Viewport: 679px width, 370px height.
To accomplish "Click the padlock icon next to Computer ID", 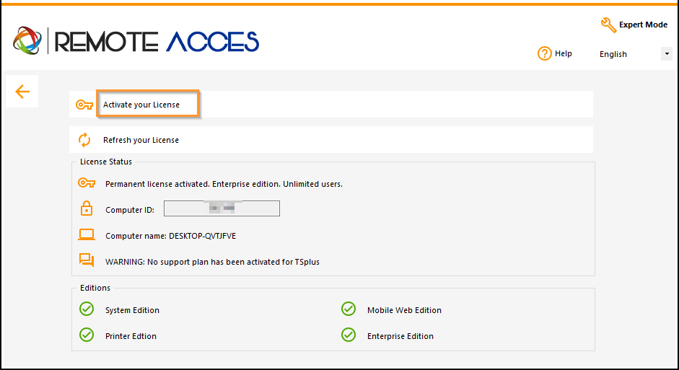I will pos(87,208).
